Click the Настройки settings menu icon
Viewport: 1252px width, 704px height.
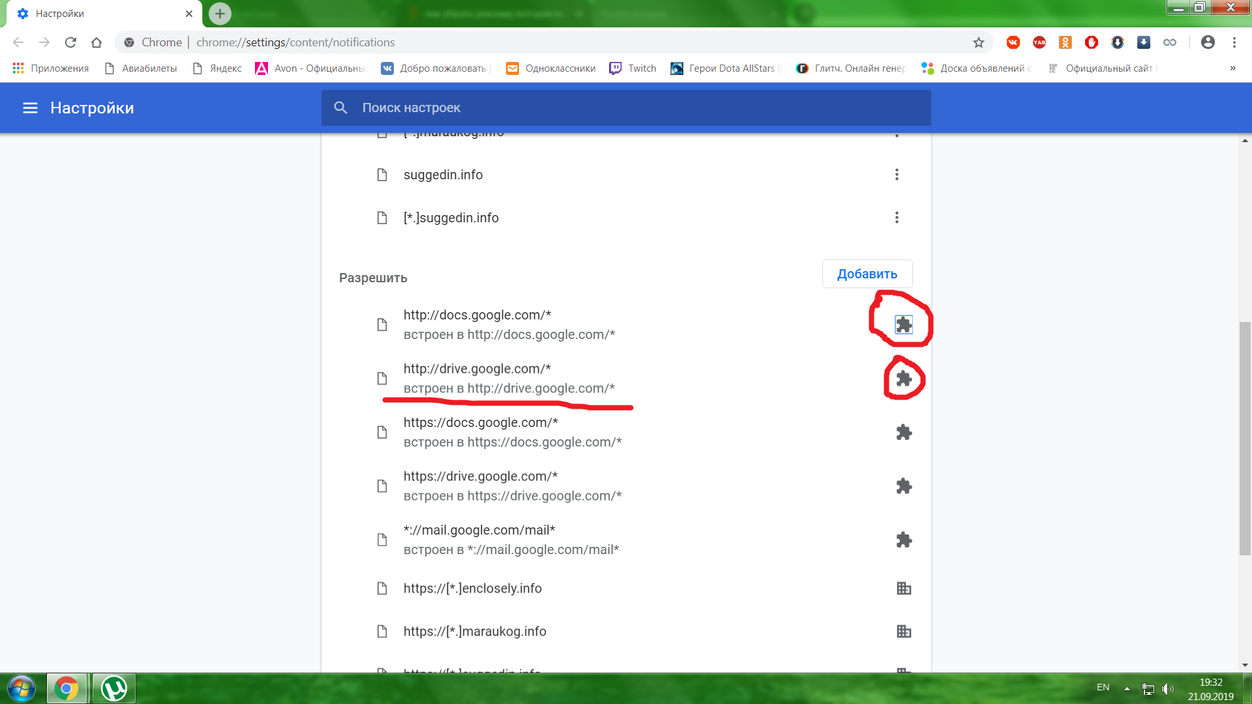point(30,108)
